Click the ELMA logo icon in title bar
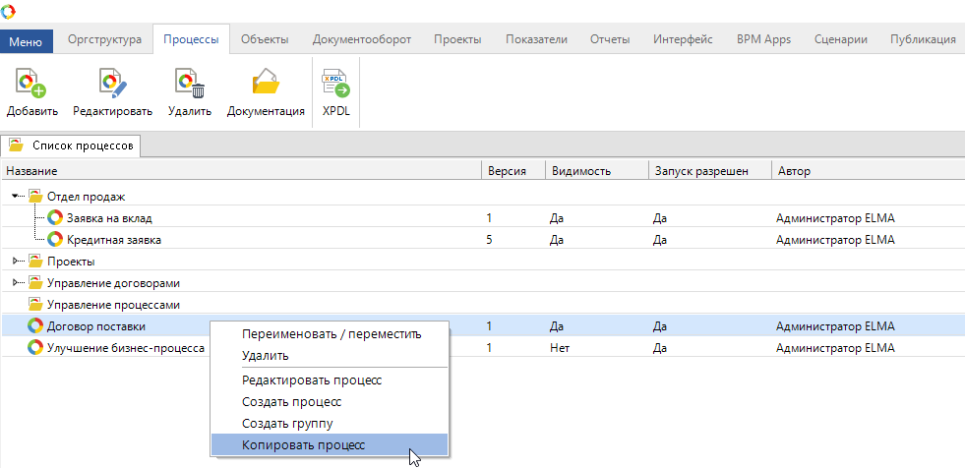Viewport: 965px width, 468px height. click(9, 12)
